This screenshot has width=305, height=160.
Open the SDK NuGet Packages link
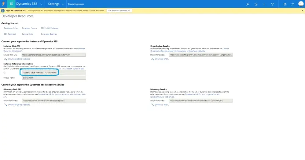pyautogui.click(x=49, y=28)
